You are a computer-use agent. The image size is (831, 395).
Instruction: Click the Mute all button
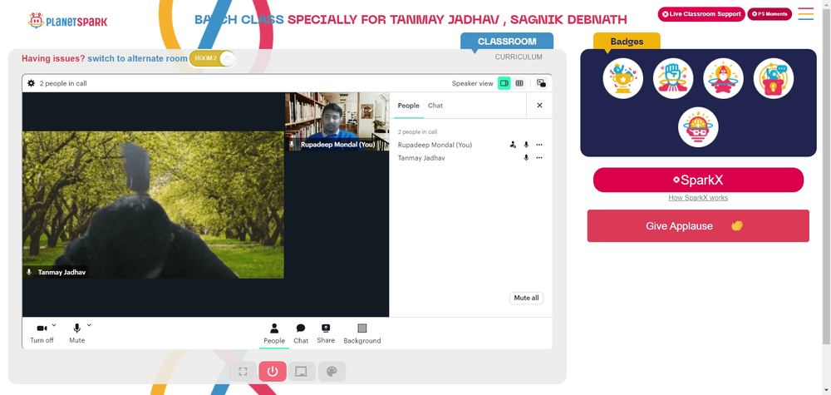(526, 298)
